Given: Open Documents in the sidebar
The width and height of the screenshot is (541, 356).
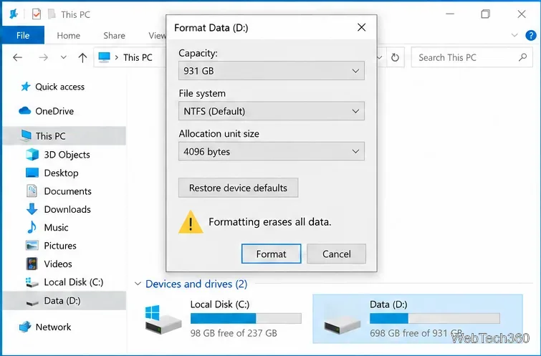Looking at the screenshot, I should click(67, 191).
